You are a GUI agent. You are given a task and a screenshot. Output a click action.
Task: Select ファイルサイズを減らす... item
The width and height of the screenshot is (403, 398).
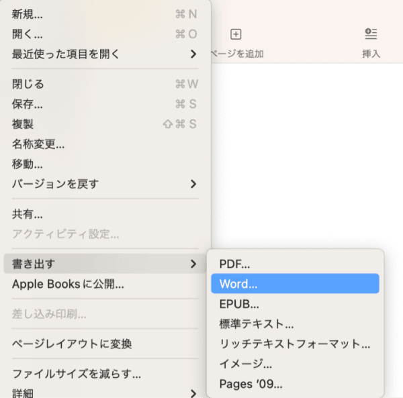(105, 374)
